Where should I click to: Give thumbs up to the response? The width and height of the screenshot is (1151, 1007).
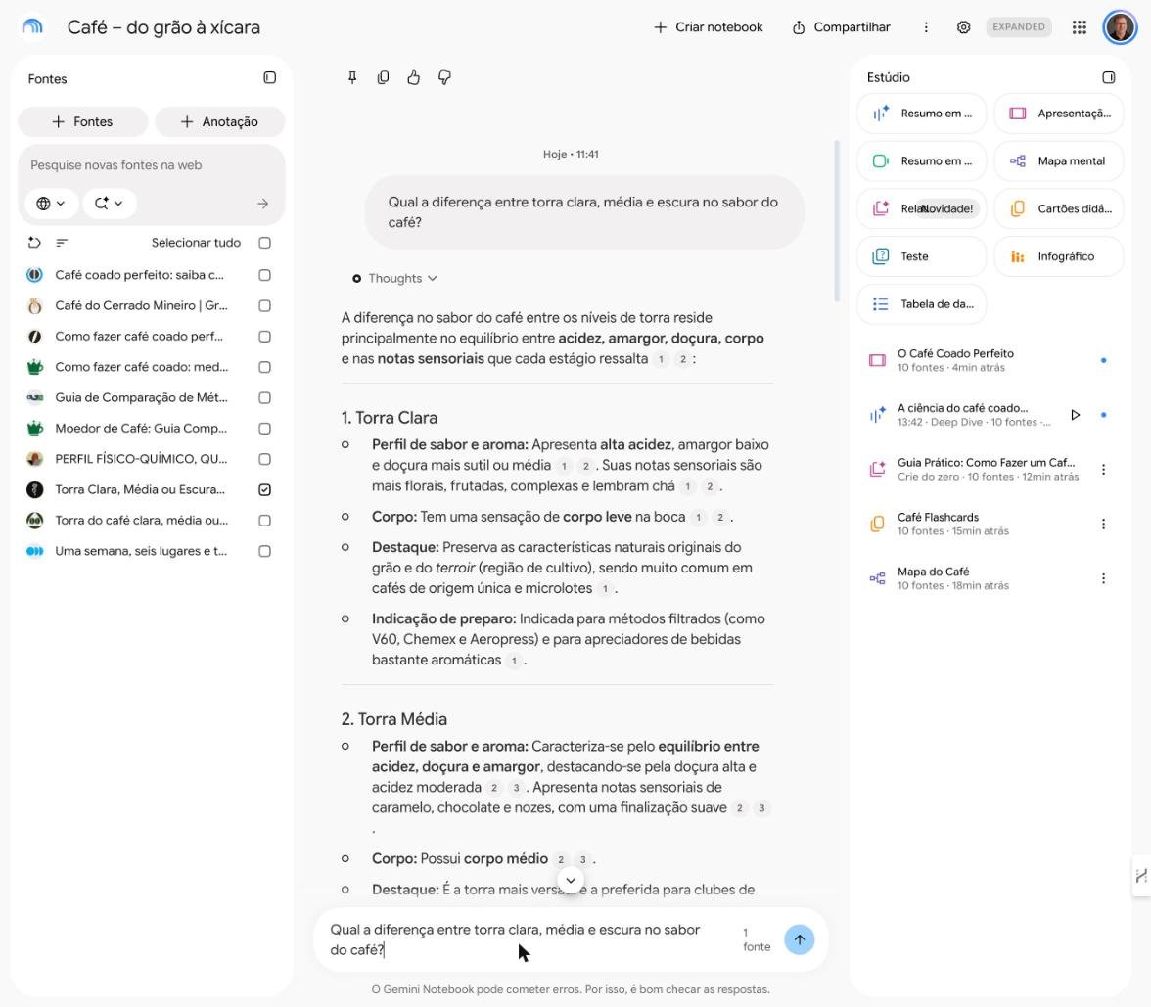coord(414,77)
